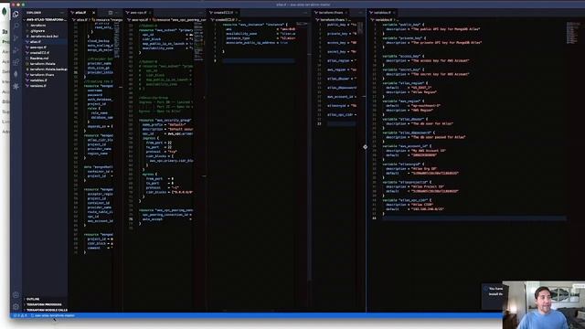585x329 pixels.
Task: Select variables.tf in the file tree
Action: [x=45, y=80]
